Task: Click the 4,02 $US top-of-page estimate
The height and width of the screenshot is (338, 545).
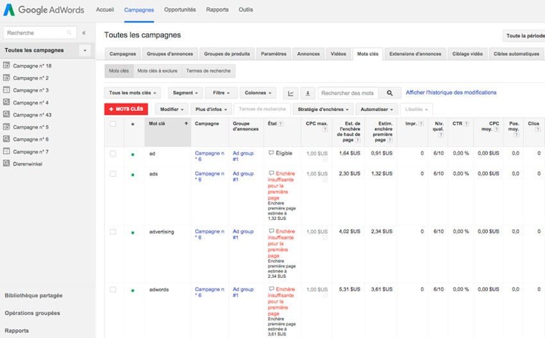Action: (349, 232)
